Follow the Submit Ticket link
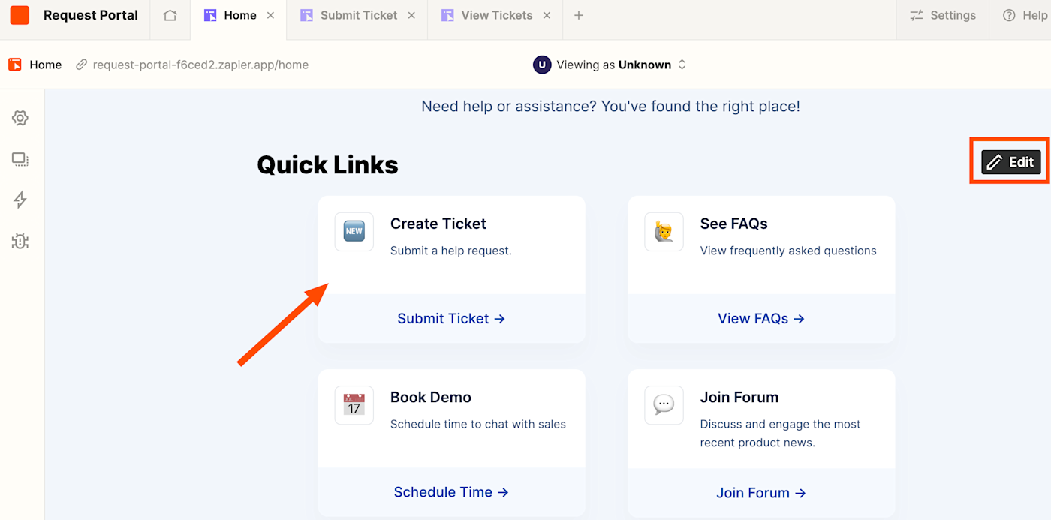 [x=451, y=319]
